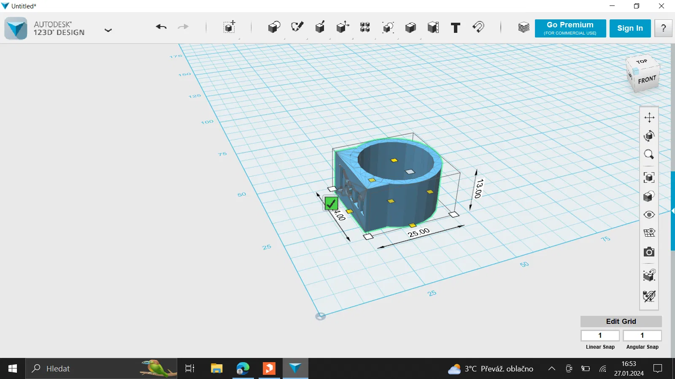The width and height of the screenshot is (675, 379).
Task: Click the Edit Grid button
Action: coord(621,321)
